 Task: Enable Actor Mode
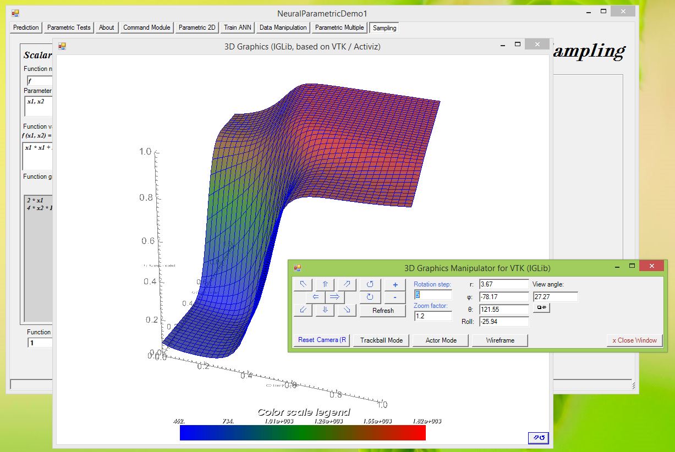tap(440, 340)
